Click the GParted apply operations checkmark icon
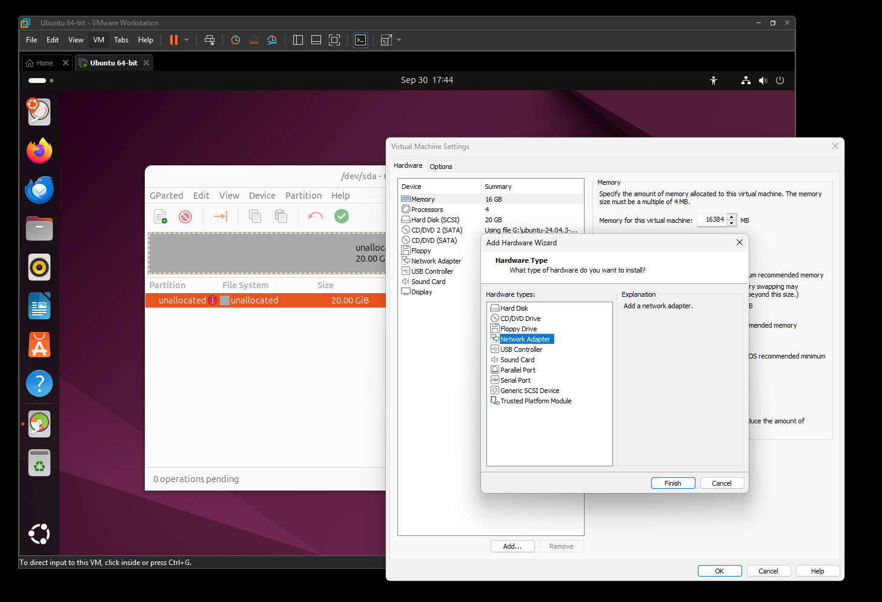882x602 pixels. click(x=342, y=216)
